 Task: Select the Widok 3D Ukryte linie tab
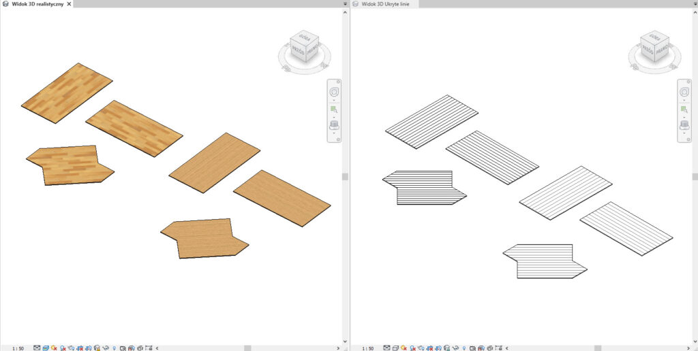(386, 4)
